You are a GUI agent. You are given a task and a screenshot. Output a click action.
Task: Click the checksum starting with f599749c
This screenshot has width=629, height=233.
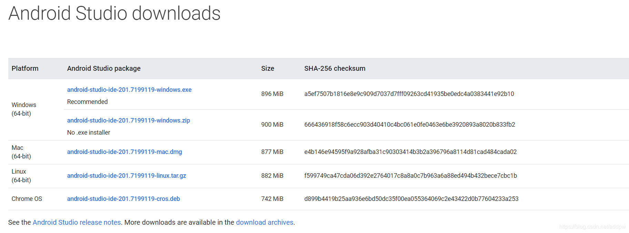[411, 176]
